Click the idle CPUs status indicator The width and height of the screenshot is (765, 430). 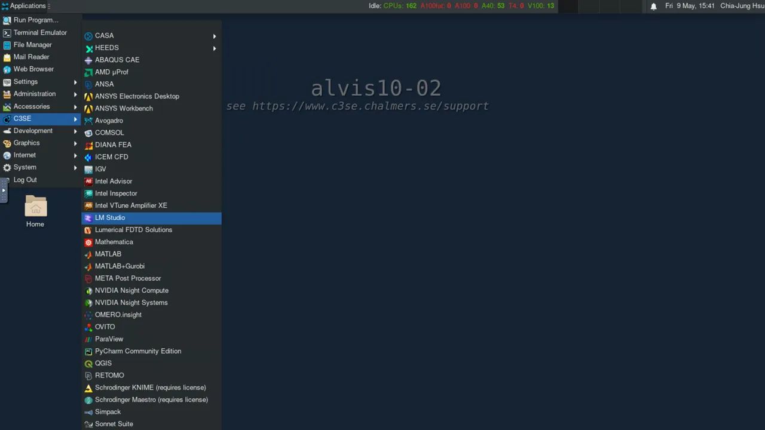click(x=393, y=6)
